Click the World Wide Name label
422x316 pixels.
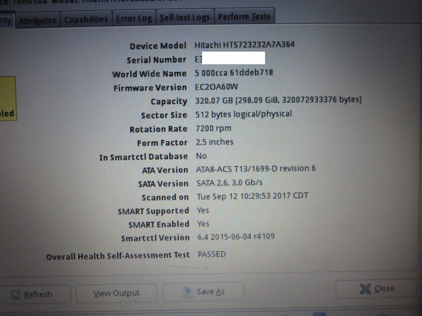pos(149,74)
